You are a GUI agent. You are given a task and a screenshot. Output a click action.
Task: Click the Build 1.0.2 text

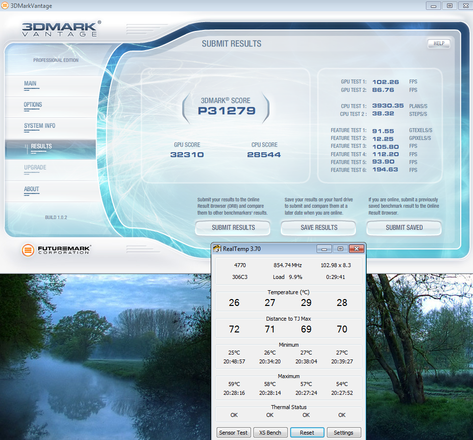click(x=56, y=217)
